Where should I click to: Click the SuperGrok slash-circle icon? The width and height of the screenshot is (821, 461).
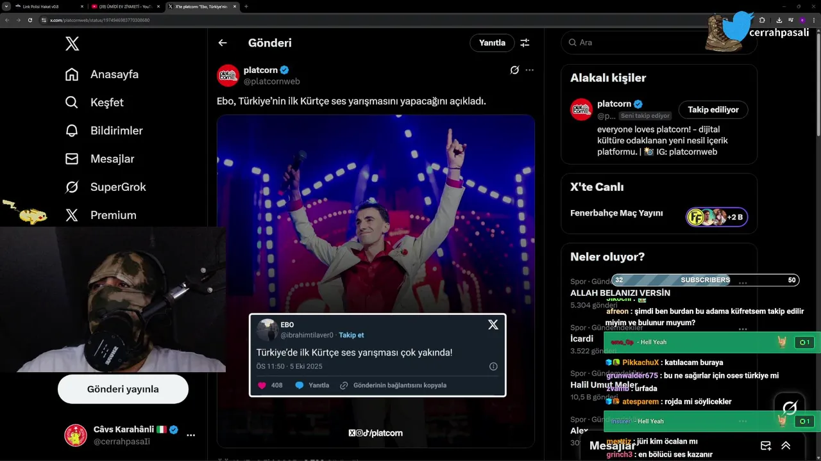pyautogui.click(x=72, y=187)
